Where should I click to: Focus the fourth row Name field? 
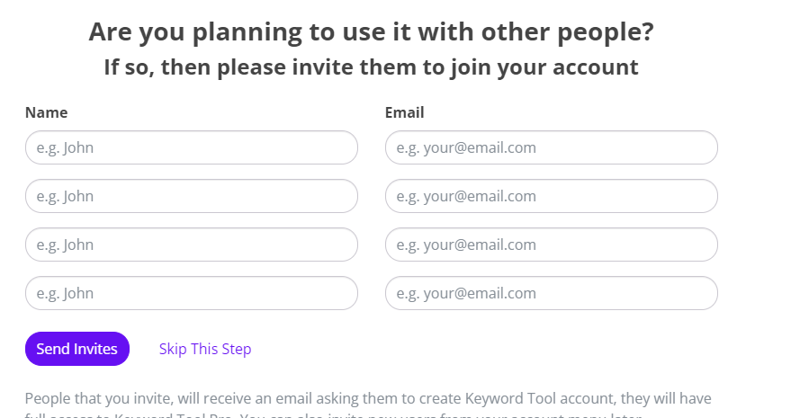(192, 293)
